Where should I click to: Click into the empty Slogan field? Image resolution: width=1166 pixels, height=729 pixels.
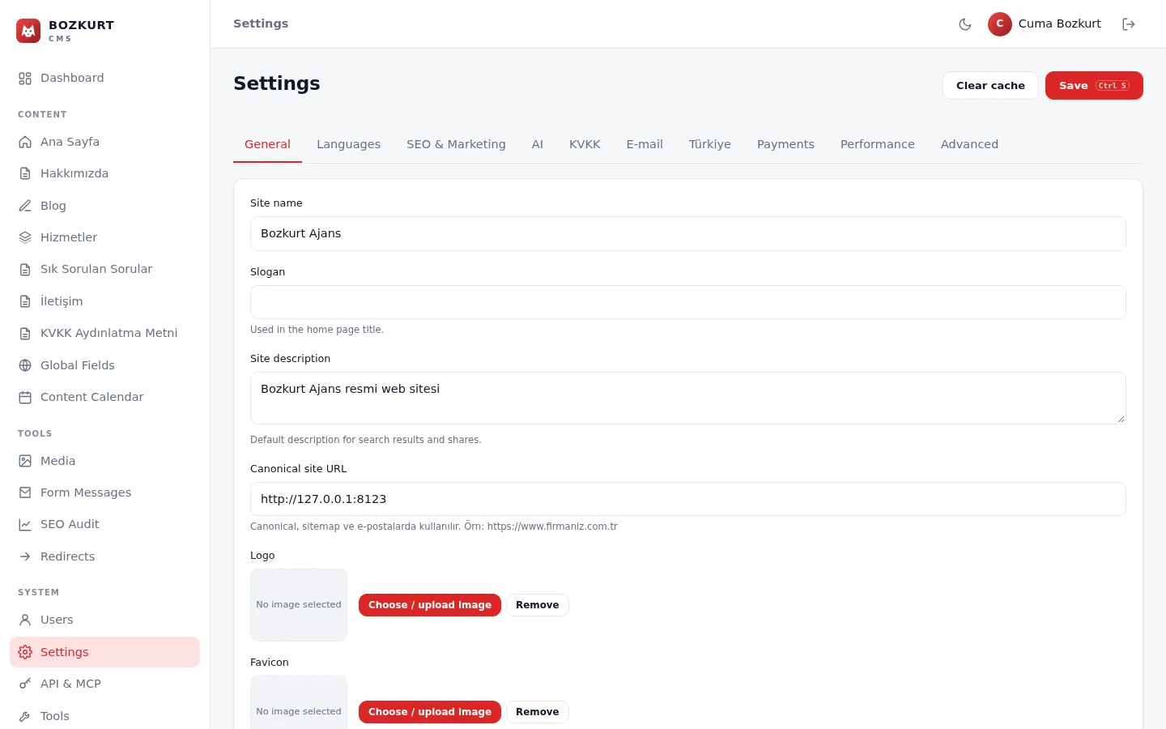pyautogui.click(x=688, y=302)
